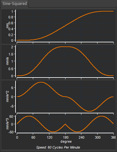Click the -50 tick label on the jerk plot

[x=11, y=132]
